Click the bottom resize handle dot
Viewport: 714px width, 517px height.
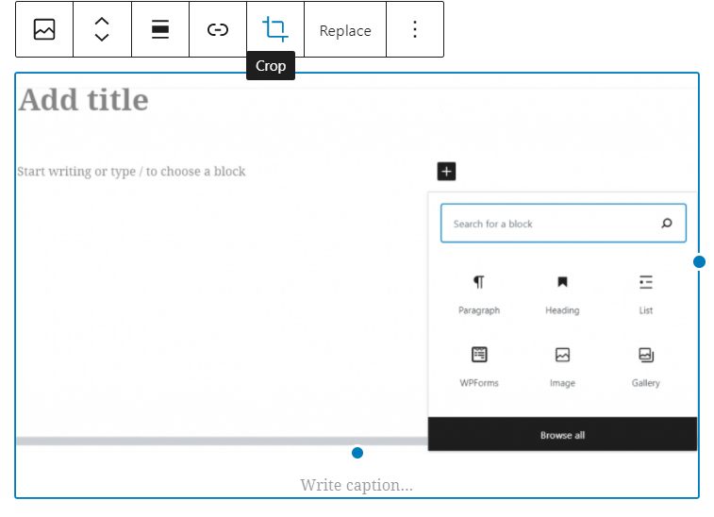357,453
